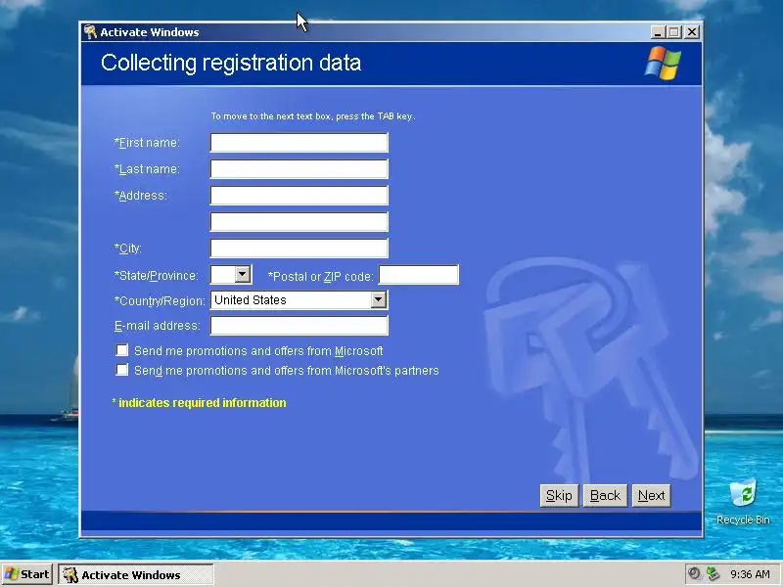
Task: Minimize the Activate Windows window
Action: pyautogui.click(x=658, y=32)
